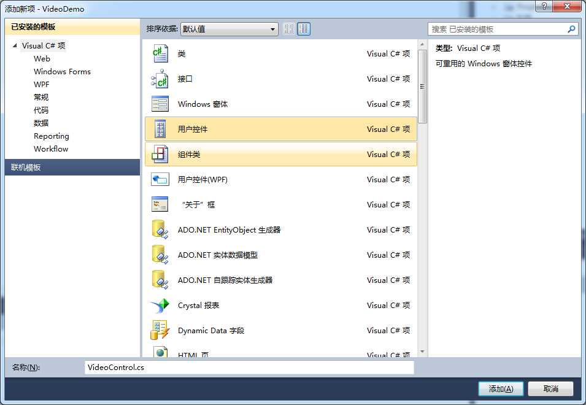Click ADO.NET 自跟踪实体生成器 icon

coord(160,280)
